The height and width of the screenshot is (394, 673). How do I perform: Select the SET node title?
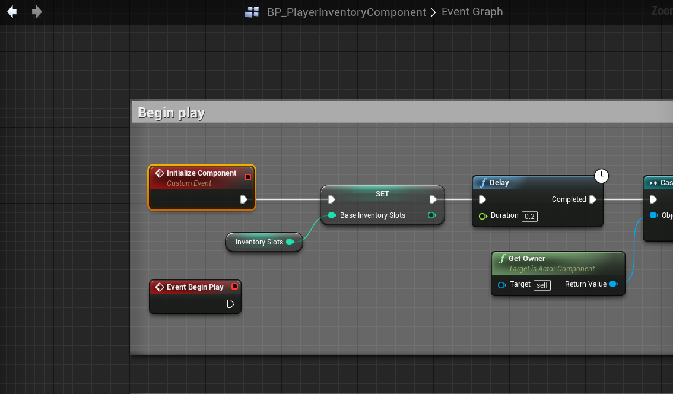tap(382, 194)
